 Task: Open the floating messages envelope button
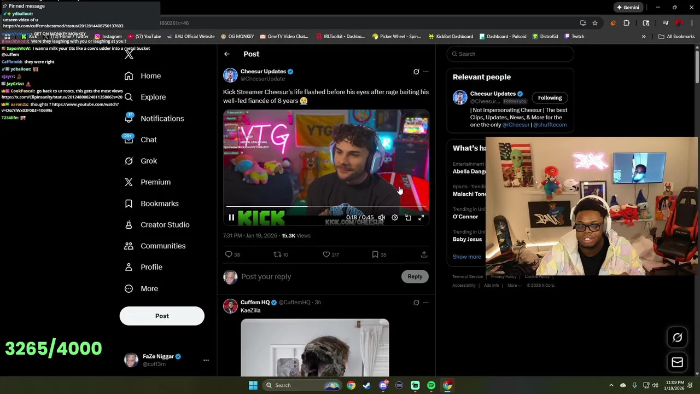click(677, 362)
